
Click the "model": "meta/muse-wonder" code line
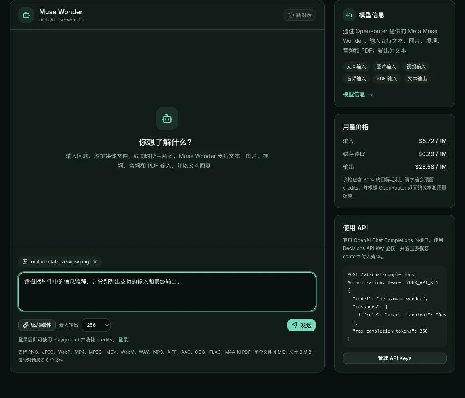click(390, 299)
